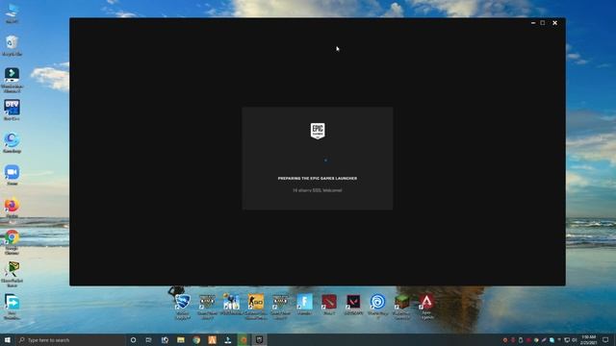This screenshot has height=346, width=616.
Task: Close the Epic Games Launcher window
Action: click(554, 23)
